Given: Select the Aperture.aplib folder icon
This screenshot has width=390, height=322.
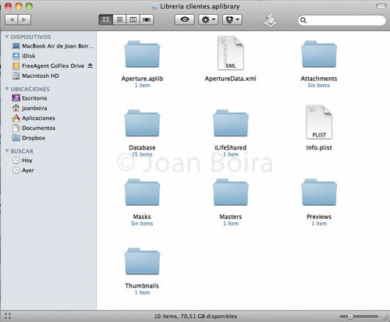Looking at the screenshot, I should pyautogui.click(x=142, y=54).
